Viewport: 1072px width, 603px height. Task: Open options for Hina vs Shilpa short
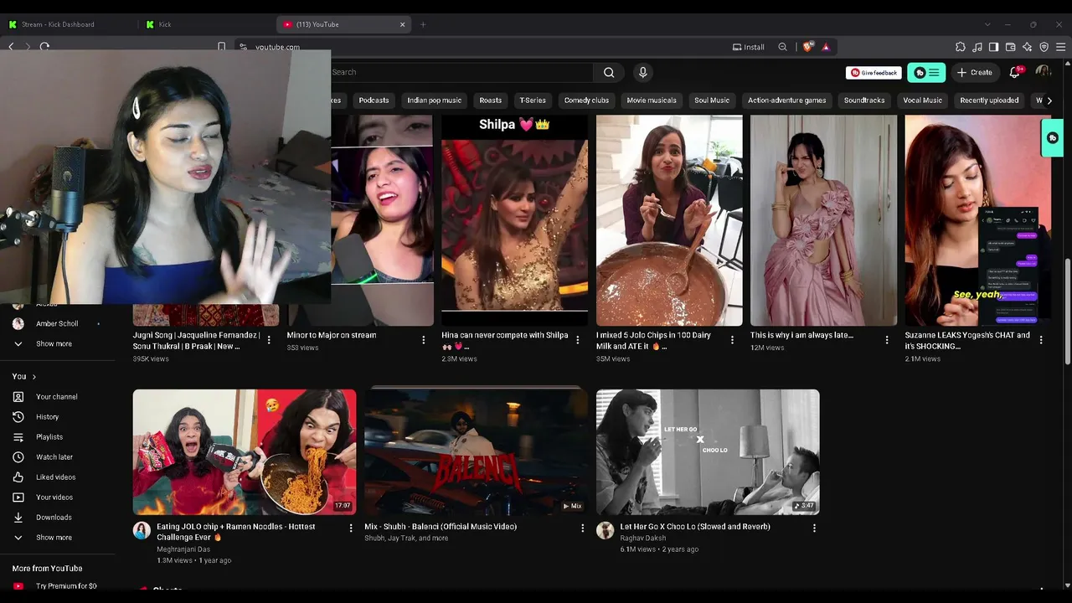pyautogui.click(x=577, y=340)
